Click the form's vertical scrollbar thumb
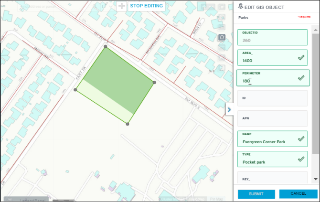This screenshot has height=202, width=320. click(316, 94)
